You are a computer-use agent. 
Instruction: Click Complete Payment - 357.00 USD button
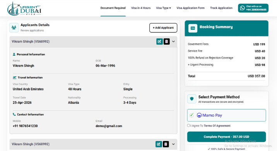226,137
